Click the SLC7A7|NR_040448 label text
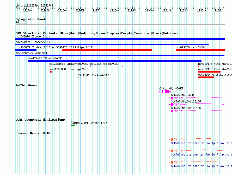 point(184,95)
